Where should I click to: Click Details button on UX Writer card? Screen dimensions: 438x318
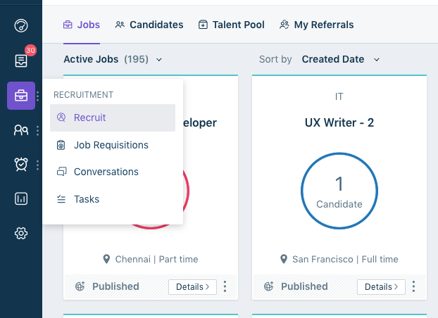pos(381,287)
